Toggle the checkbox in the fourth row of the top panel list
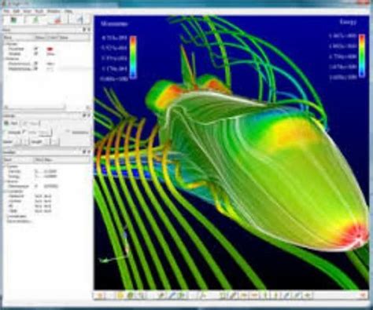 (36, 69)
